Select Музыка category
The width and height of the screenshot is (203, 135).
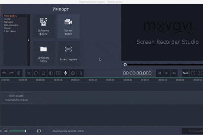tap(9, 22)
